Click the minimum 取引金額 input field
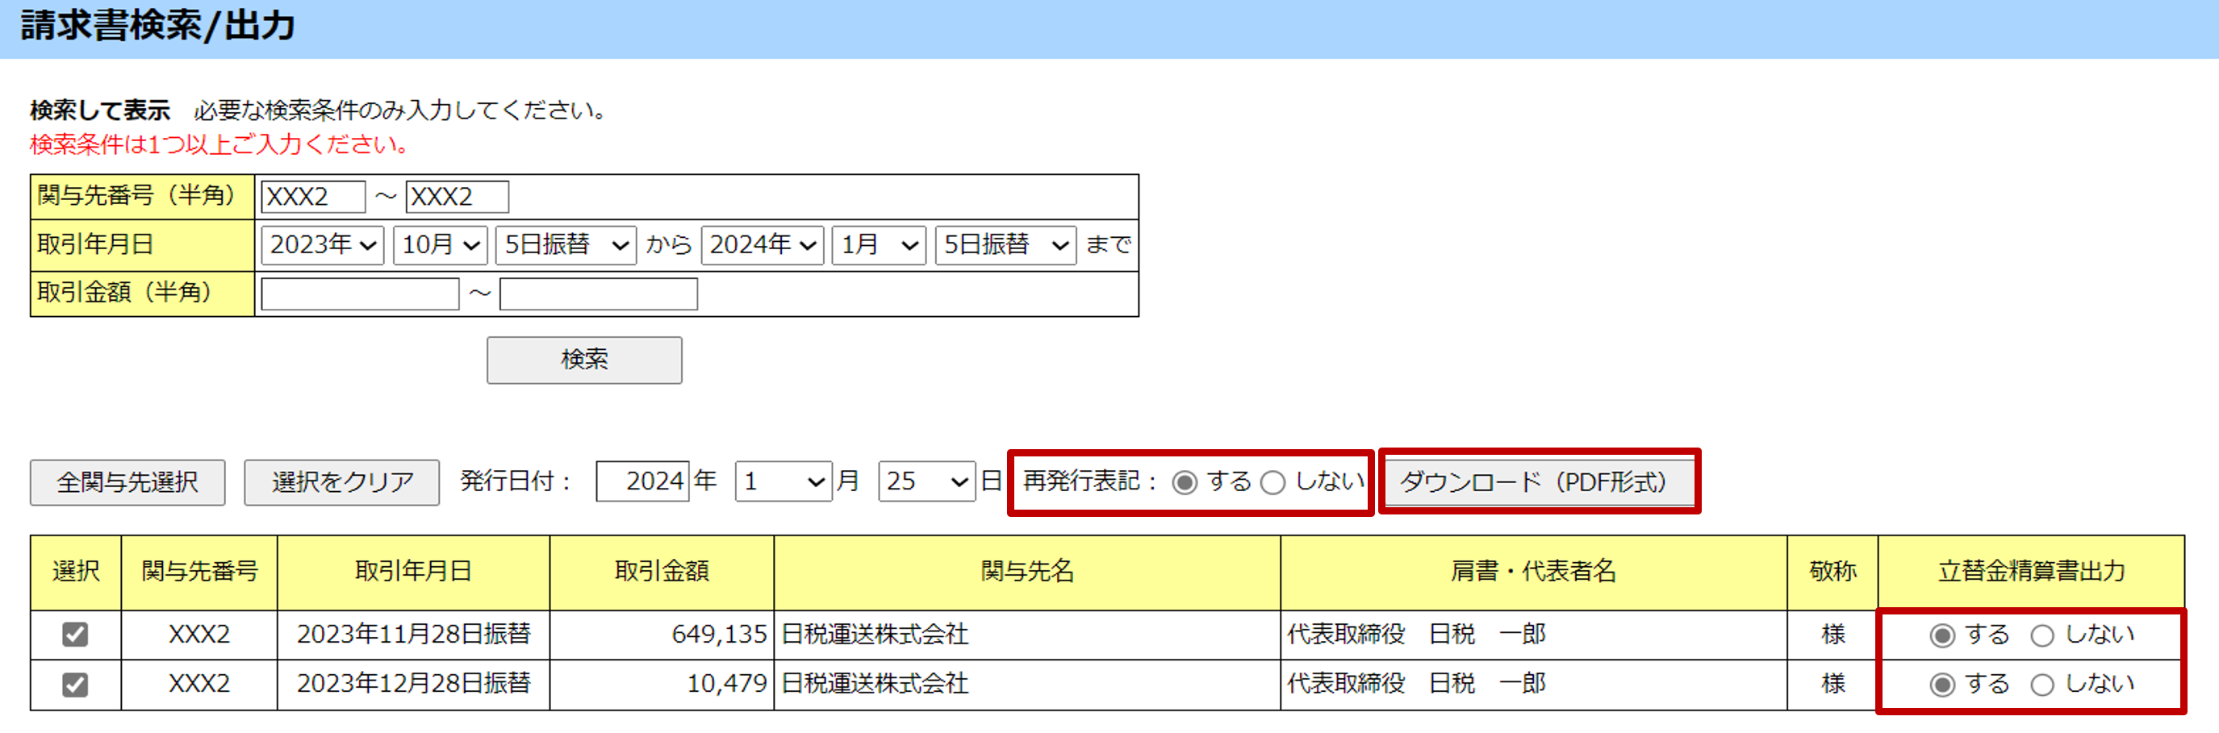 point(359,294)
